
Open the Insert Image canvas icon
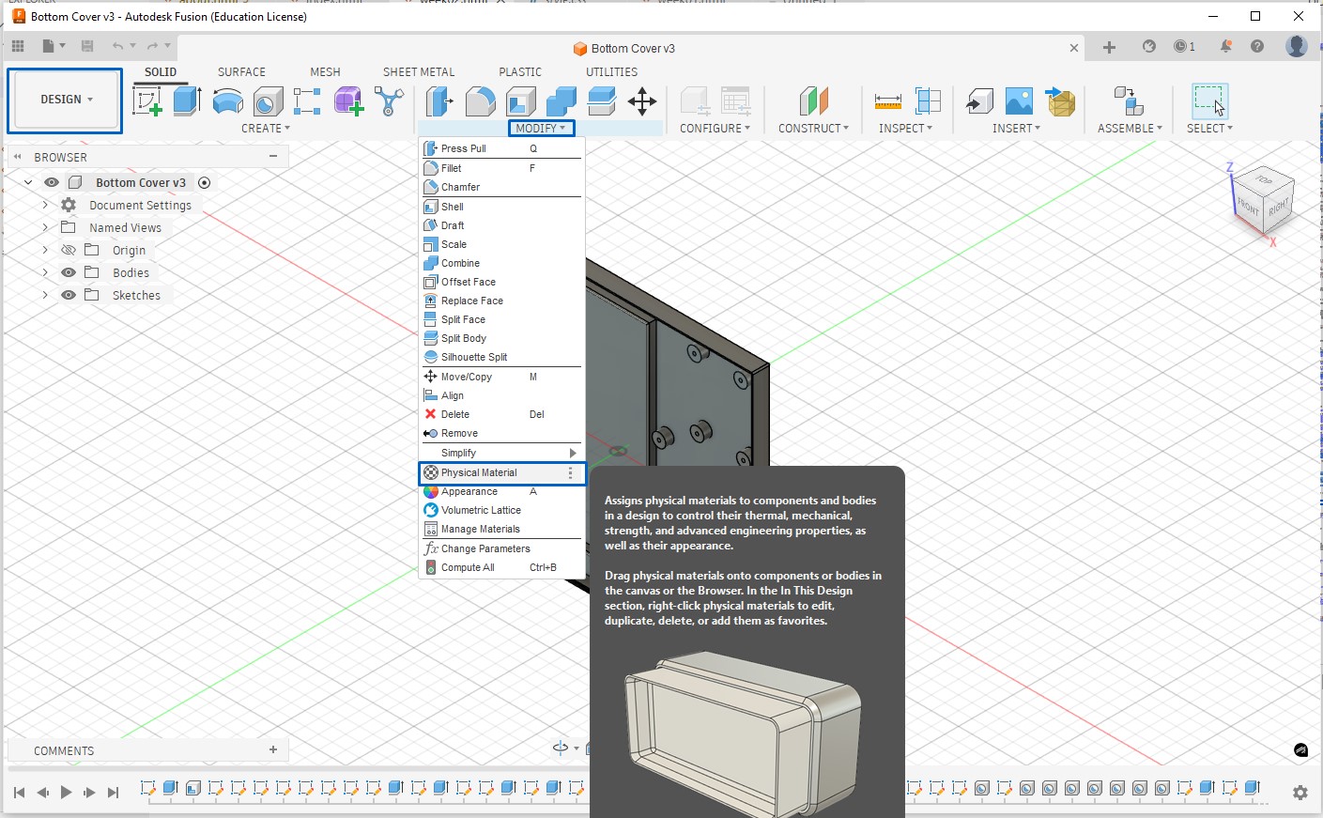pos(1019,100)
